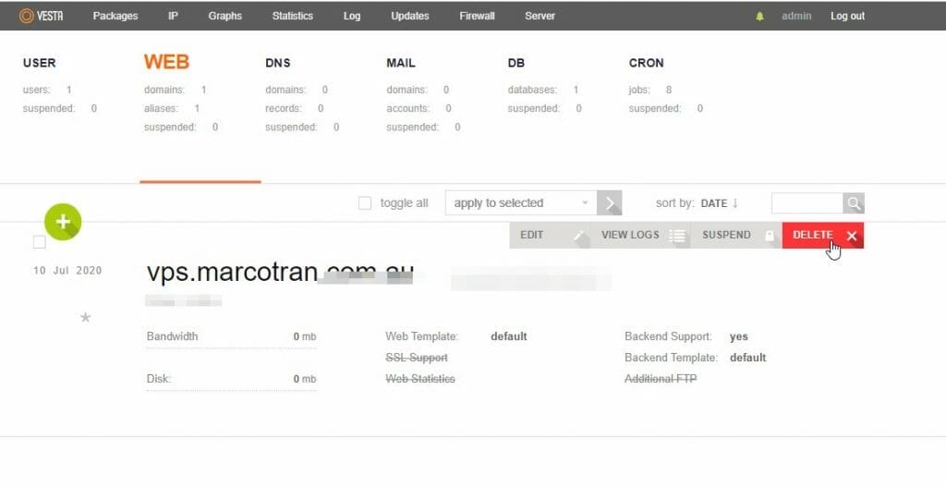Viewport: 946px width, 487px height.
Task: Open the Server menu
Action: coord(540,17)
